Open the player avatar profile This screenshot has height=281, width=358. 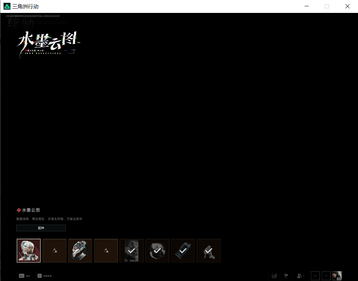pos(337,276)
